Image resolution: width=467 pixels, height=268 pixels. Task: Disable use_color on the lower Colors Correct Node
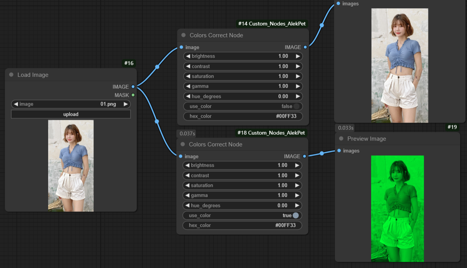pyautogui.click(x=295, y=215)
